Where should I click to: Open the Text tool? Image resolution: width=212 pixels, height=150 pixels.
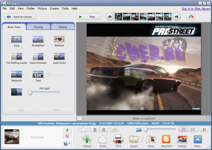pos(38,74)
